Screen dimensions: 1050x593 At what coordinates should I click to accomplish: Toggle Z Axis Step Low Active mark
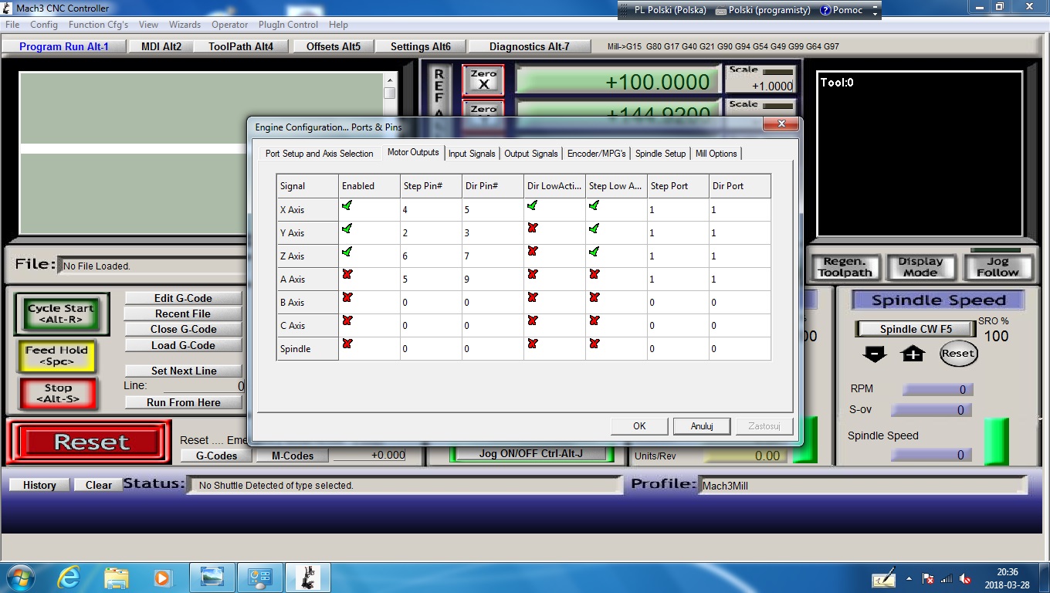pyautogui.click(x=594, y=252)
